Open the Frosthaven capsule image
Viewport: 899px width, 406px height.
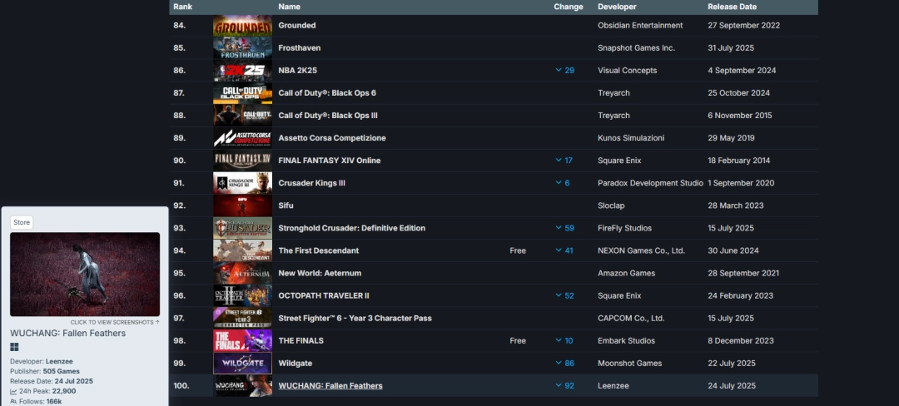point(242,48)
